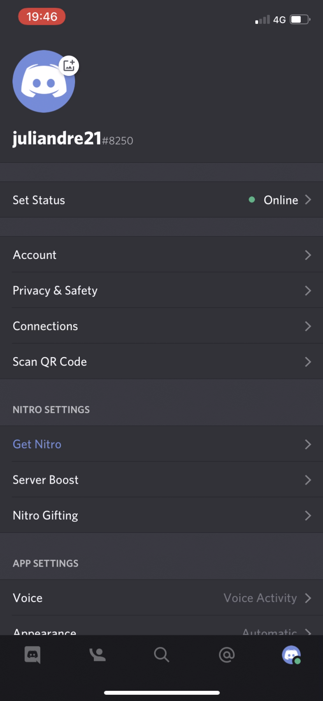Open the Friends tab icon

(97, 655)
